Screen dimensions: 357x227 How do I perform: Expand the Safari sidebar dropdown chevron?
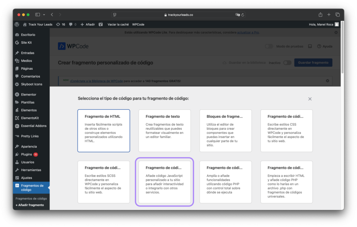[44, 15]
